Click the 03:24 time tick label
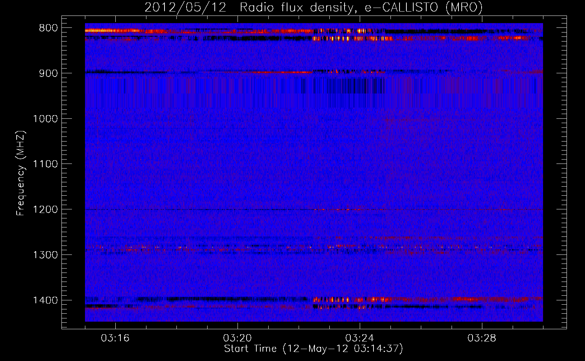585x361 pixels. [360, 338]
